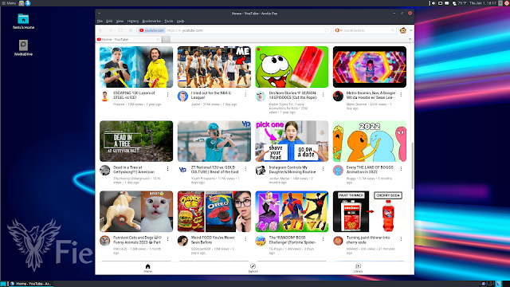The image size is (510, 287).
Task: Open the Edit menu
Action: 109,22
